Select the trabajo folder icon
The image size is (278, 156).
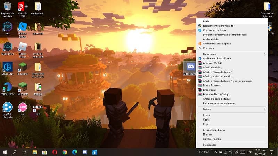pyautogui.click(x=38, y=89)
